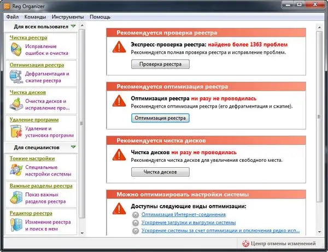
Task: Click warning triangle in system settings panel
Action: [x=119, y=208]
